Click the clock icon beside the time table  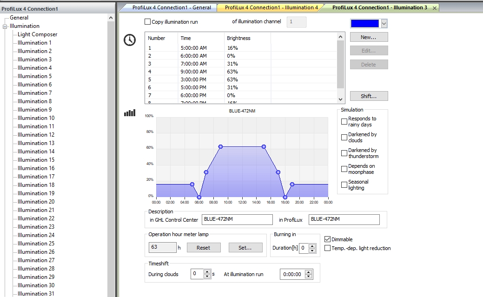[x=130, y=40]
